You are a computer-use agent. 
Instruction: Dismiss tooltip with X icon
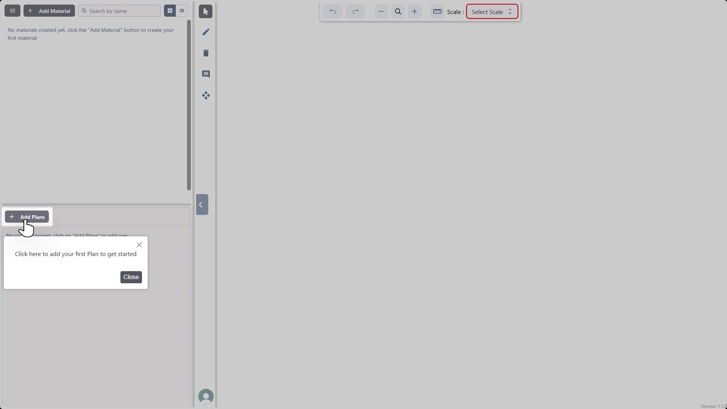pyautogui.click(x=139, y=245)
